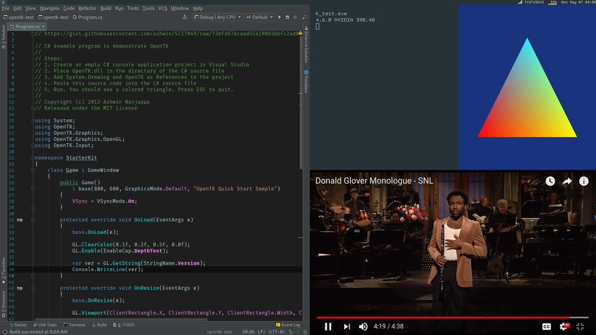
Task: Click the Stop icon in Rider toolbar
Action: (295, 17)
